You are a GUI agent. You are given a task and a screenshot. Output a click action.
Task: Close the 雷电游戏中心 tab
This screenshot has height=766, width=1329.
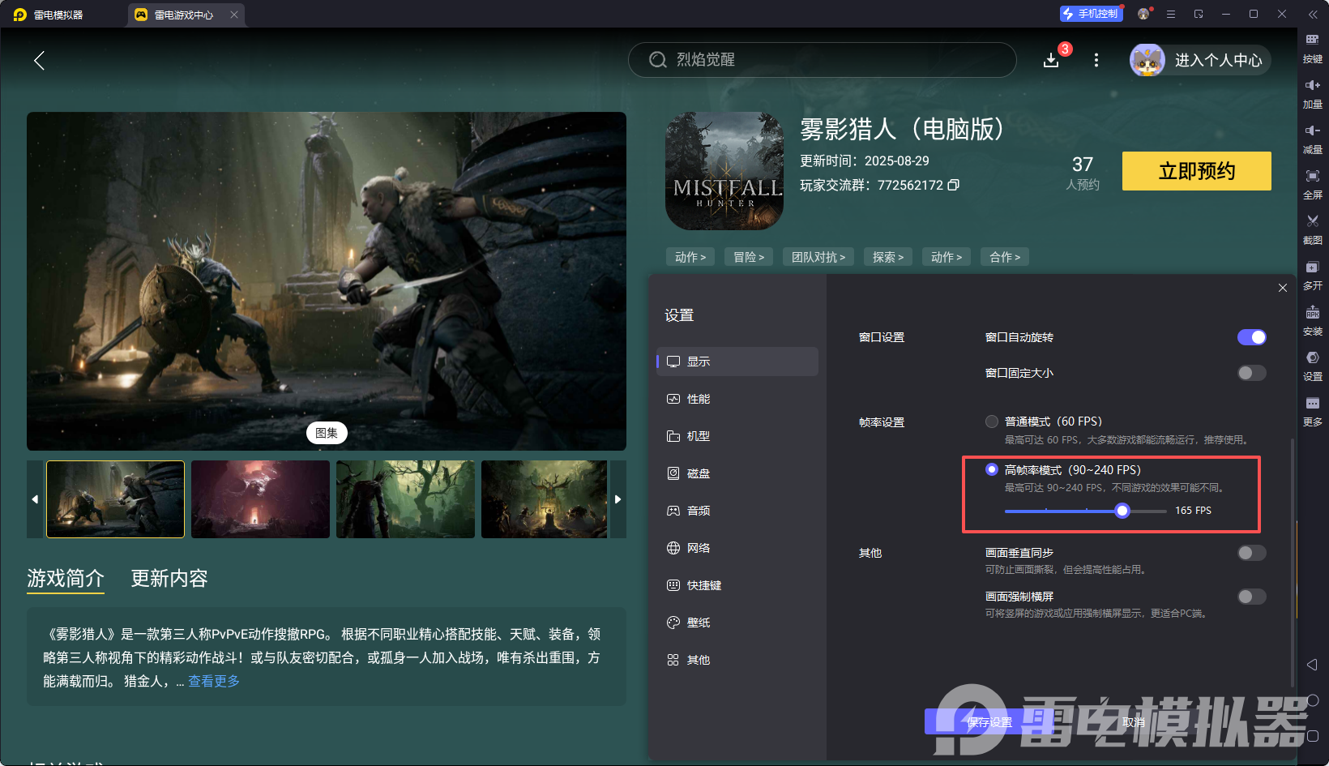click(x=234, y=15)
